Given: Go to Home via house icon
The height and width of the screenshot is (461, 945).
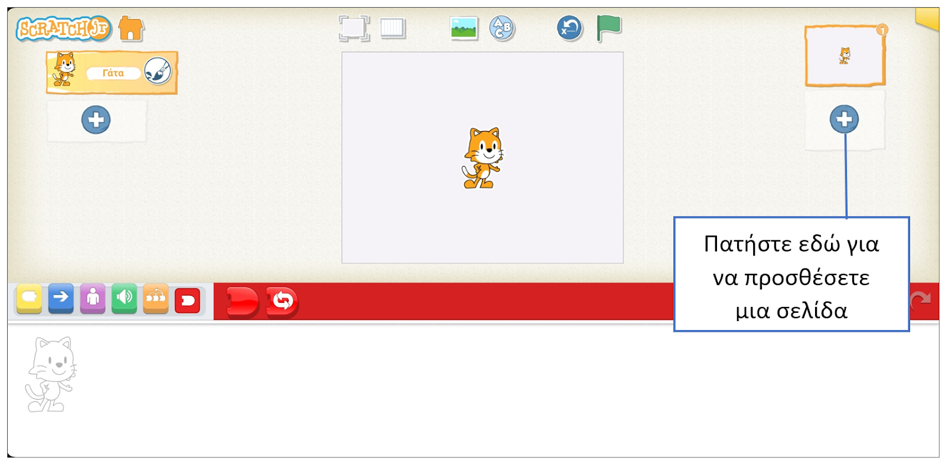Looking at the screenshot, I should 131,28.
